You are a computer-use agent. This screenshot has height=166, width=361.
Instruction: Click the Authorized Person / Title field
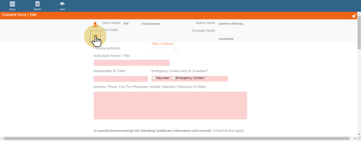131,63
